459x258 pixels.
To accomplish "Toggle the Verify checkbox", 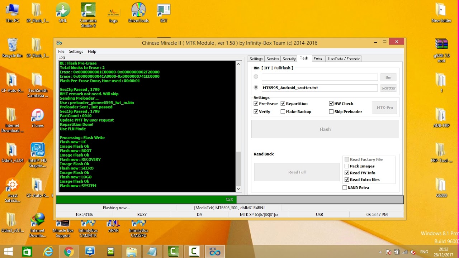I will 256,111.
